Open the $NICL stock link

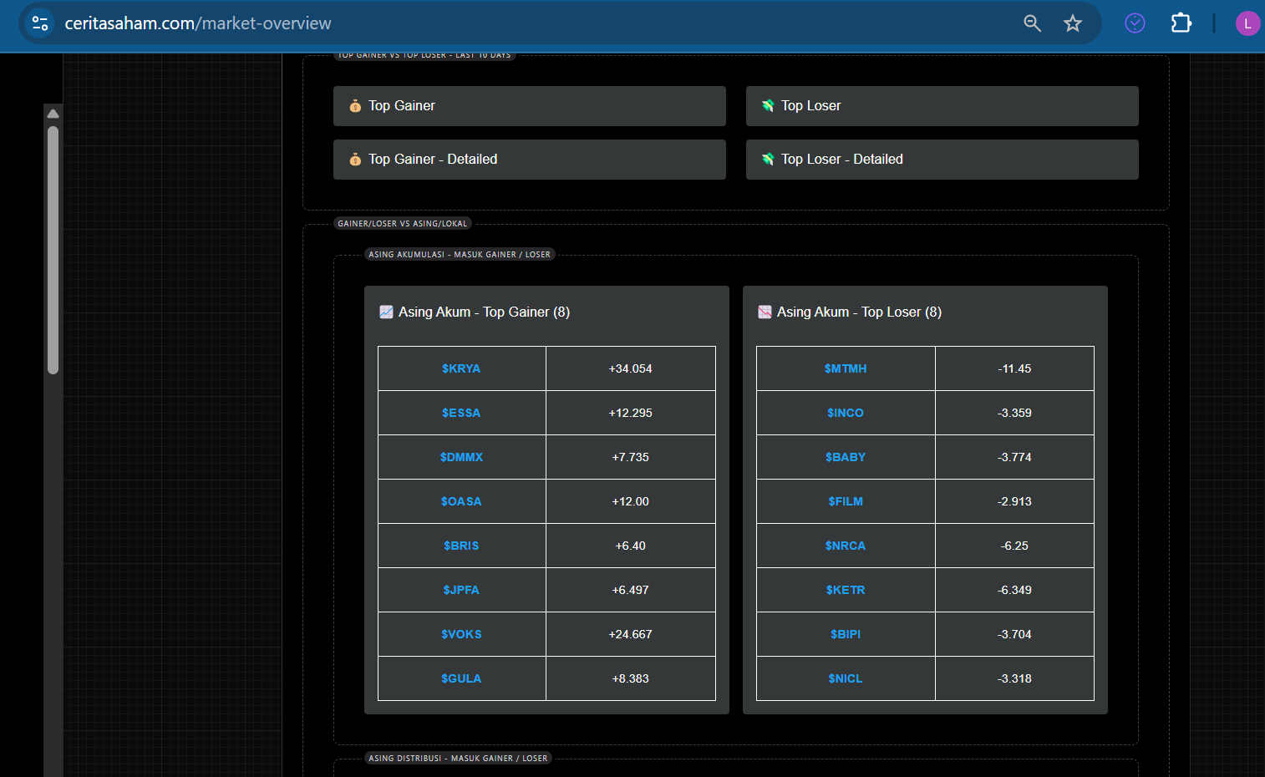click(846, 678)
